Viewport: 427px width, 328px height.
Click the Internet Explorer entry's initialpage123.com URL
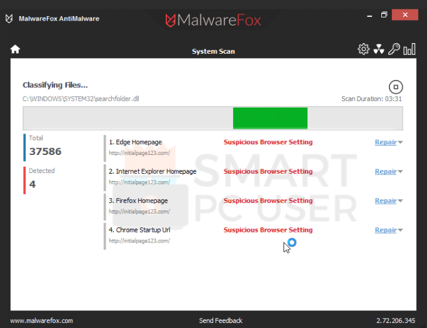coord(139,182)
